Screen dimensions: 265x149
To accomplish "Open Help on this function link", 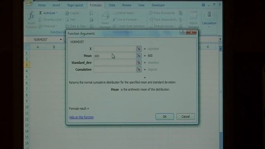I will click(81, 117).
